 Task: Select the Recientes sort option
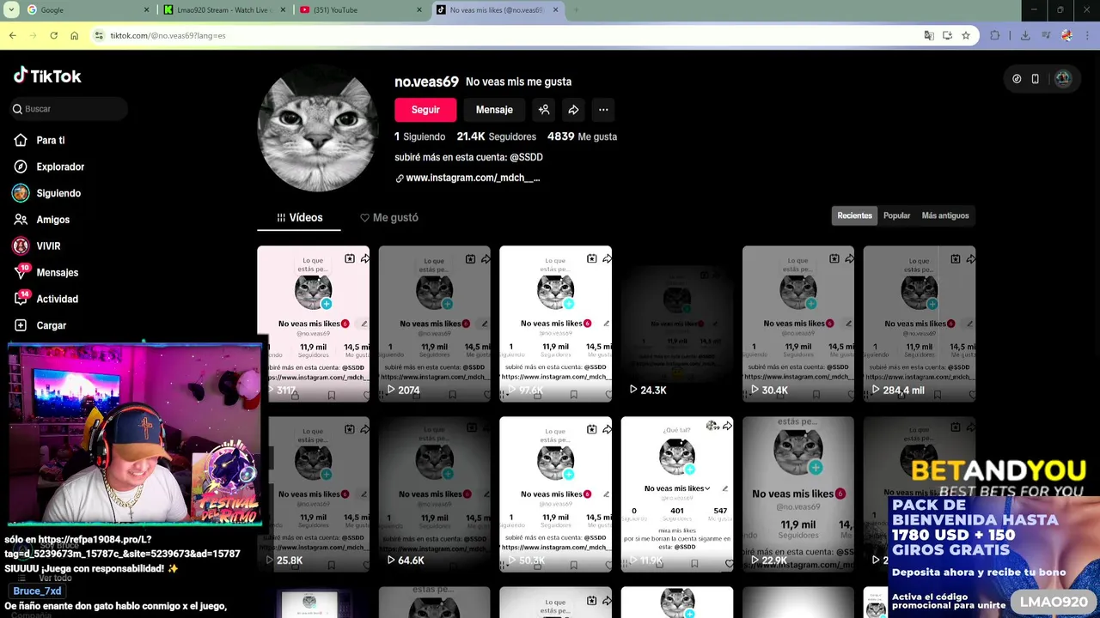[x=854, y=215]
